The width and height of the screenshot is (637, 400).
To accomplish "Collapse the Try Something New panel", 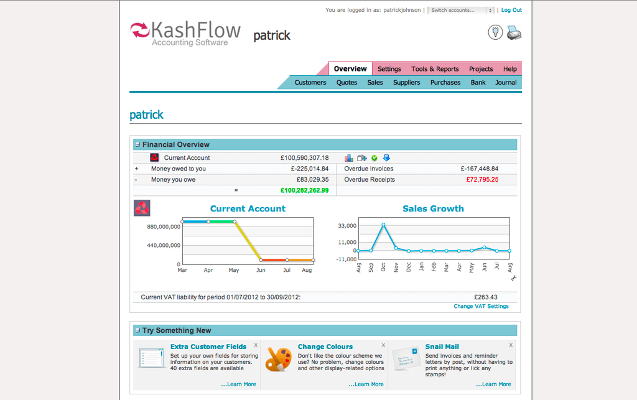I will pos(137,330).
